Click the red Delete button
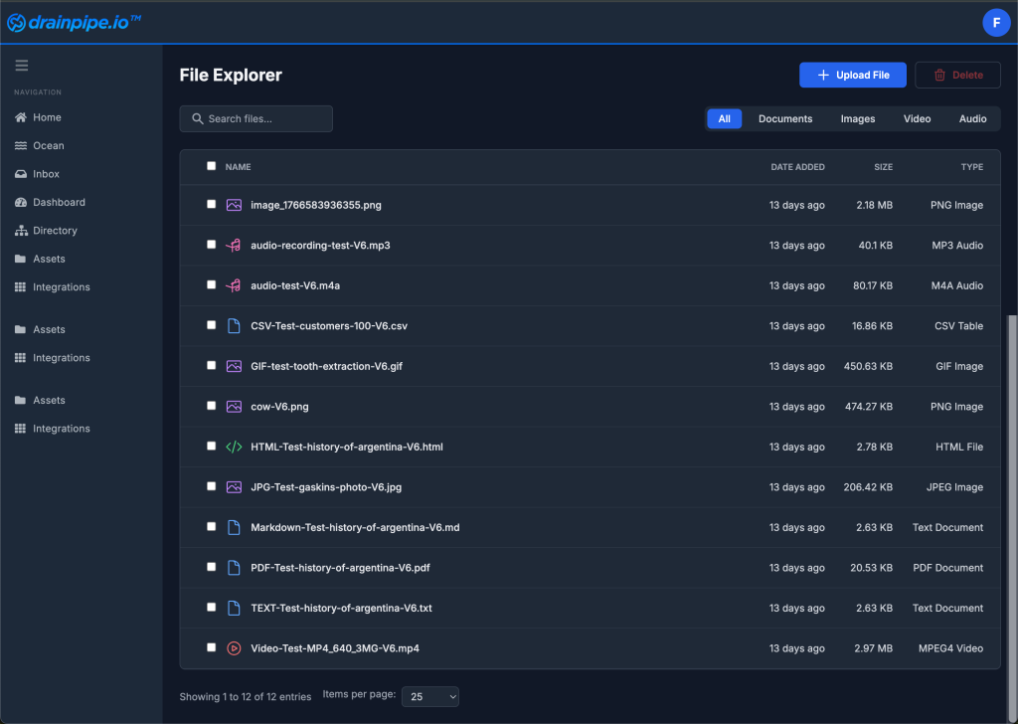Screen dimensions: 1018x724 tap(957, 75)
